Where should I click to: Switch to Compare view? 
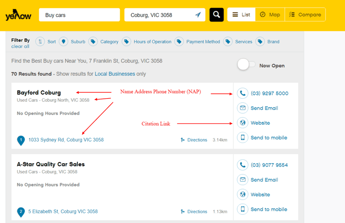pyautogui.click(x=305, y=15)
